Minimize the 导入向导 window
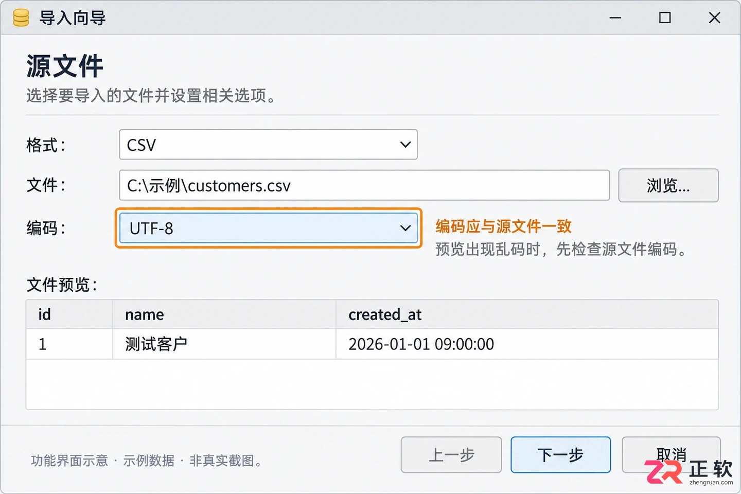 tap(615, 18)
